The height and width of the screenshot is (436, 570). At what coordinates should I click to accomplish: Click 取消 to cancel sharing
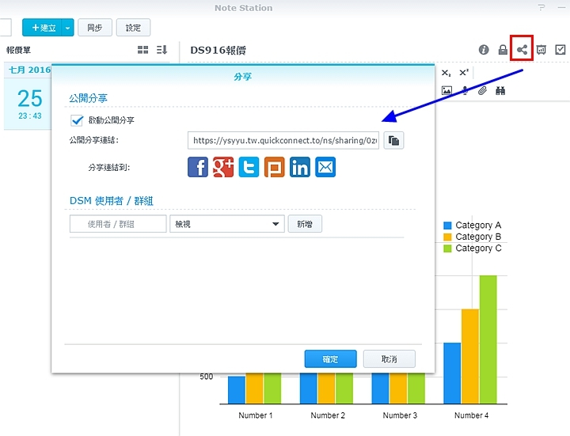389,359
